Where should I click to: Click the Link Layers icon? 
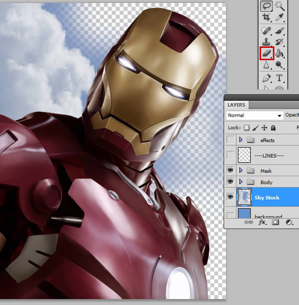click(x=248, y=222)
